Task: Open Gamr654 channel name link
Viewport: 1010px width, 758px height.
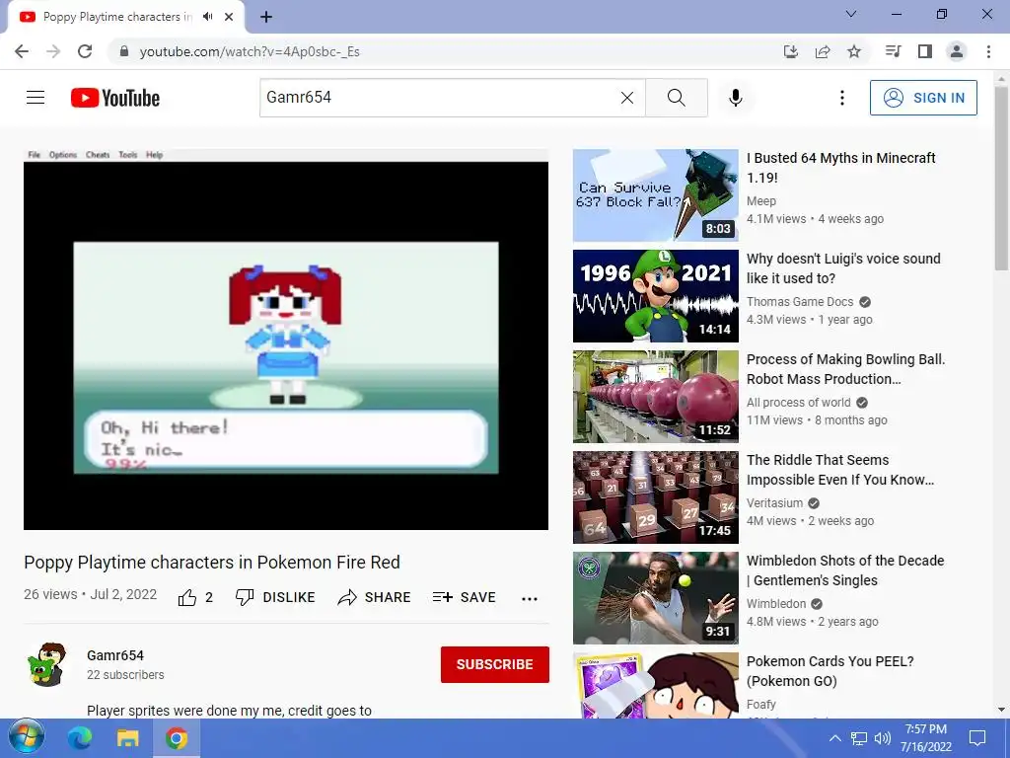Action: tap(115, 655)
